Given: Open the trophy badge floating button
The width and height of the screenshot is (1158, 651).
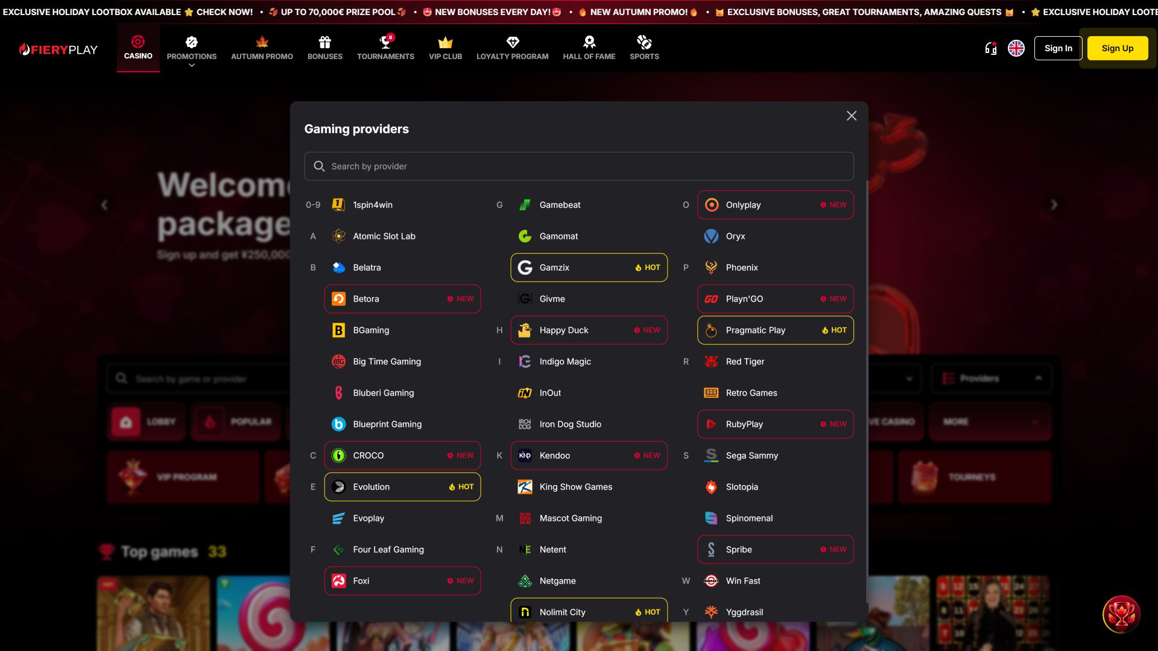Looking at the screenshot, I should click(x=1121, y=614).
